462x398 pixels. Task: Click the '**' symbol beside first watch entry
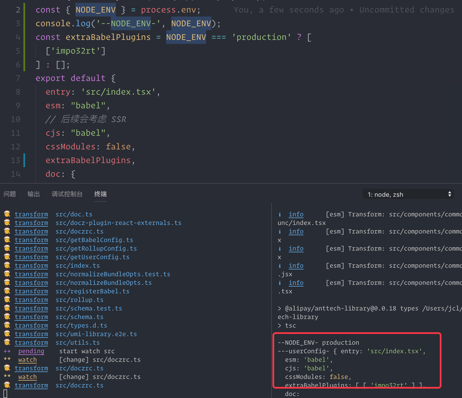click(7, 360)
